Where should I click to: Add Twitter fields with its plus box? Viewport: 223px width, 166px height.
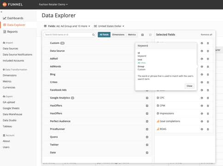point(147,145)
